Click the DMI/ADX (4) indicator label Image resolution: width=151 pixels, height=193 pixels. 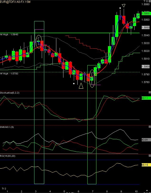click(x=7, y=127)
